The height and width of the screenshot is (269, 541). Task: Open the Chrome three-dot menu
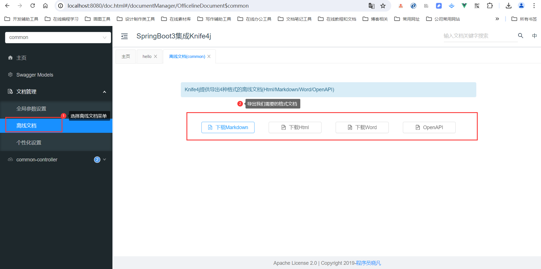coord(534,6)
